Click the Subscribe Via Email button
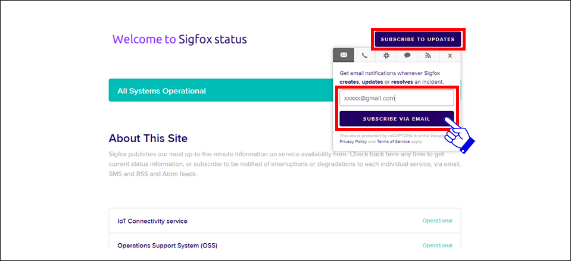The width and height of the screenshot is (571, 261). (397, 119)
